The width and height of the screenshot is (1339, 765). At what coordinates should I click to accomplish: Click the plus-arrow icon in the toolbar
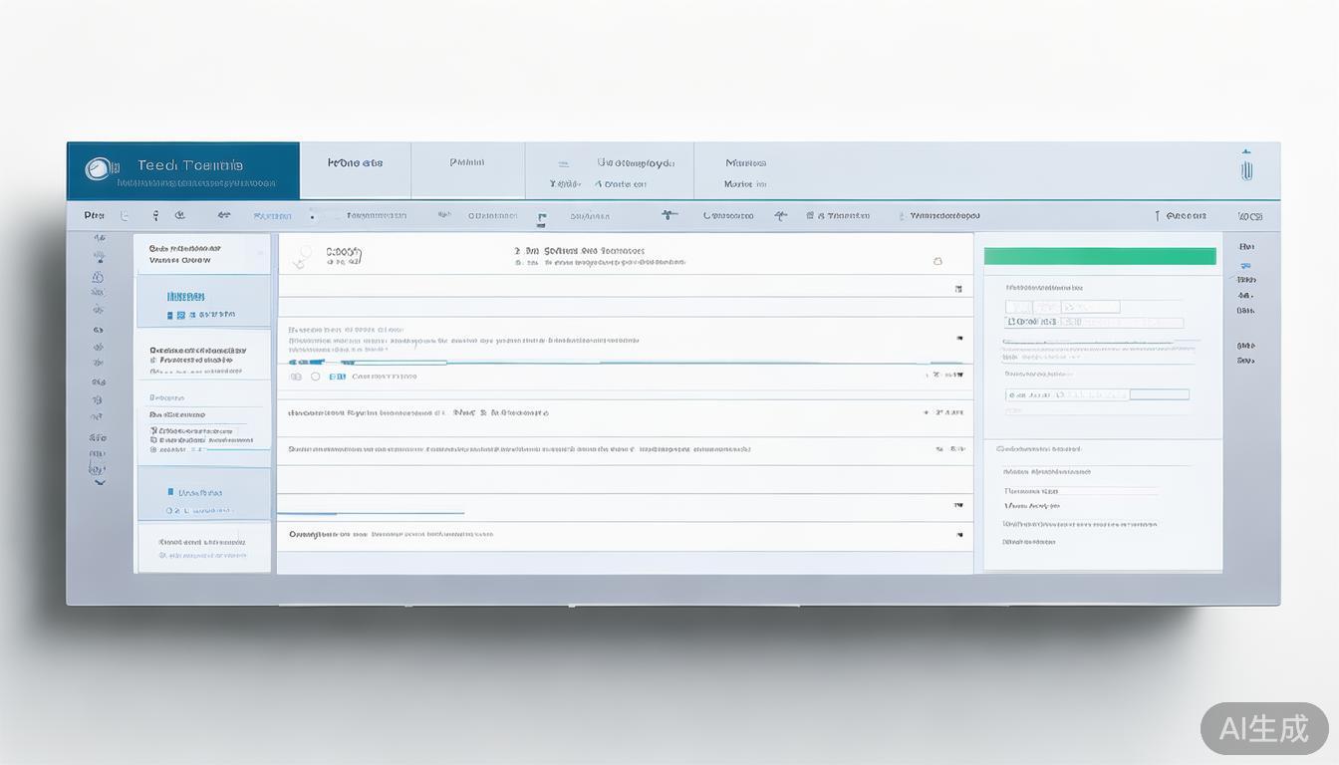669,215
